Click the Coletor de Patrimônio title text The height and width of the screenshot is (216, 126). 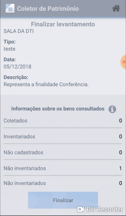point(48,9)
